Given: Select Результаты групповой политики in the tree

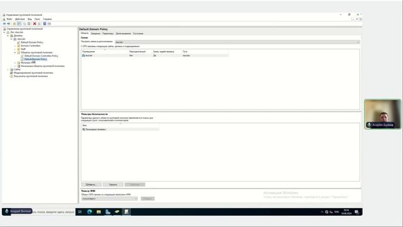Looking at the screenshot, I should [x=31, y=76].
